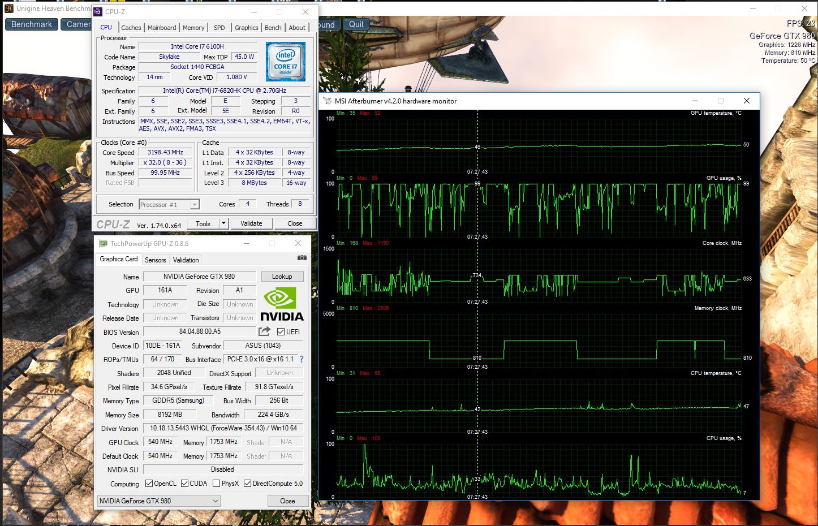Select the Memory tab in CPU-Z
The width and height of the screenshot is (818, 526).
tap(193, 28)
